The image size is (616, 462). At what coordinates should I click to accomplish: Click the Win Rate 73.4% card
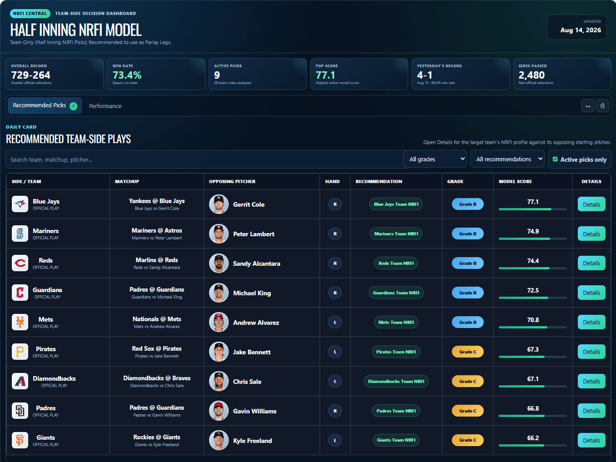coord(156,74)
